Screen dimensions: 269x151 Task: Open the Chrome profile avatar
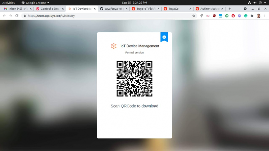(259, 16)
